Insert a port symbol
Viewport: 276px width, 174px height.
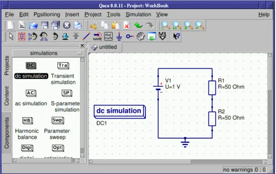coord(130,37)
